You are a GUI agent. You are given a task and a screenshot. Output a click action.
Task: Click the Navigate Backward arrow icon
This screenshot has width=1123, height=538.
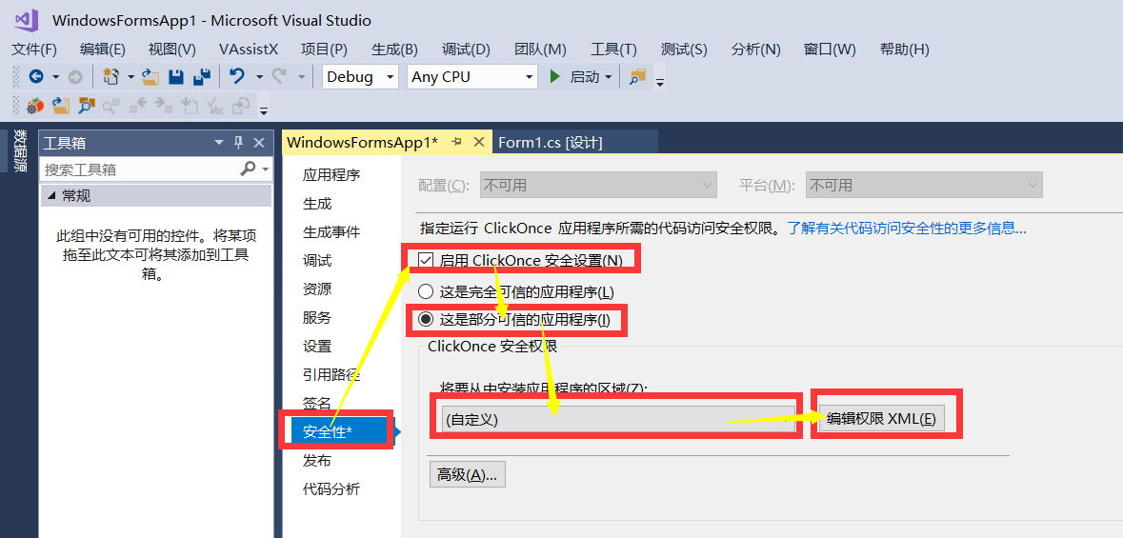(x=36, y=76)
